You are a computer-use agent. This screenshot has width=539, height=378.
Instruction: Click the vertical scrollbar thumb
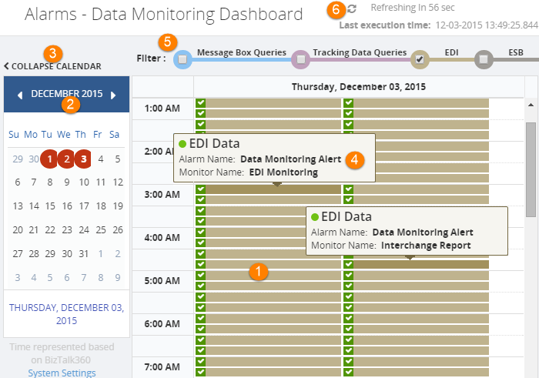[531, 169]
